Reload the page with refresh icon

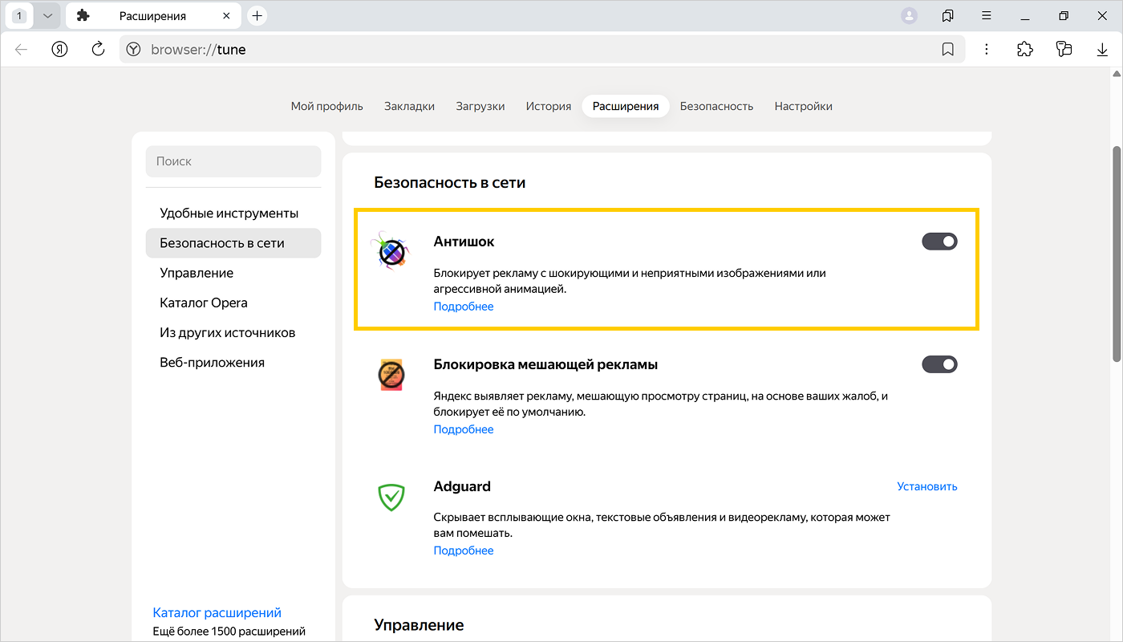[x=98, y=49]
